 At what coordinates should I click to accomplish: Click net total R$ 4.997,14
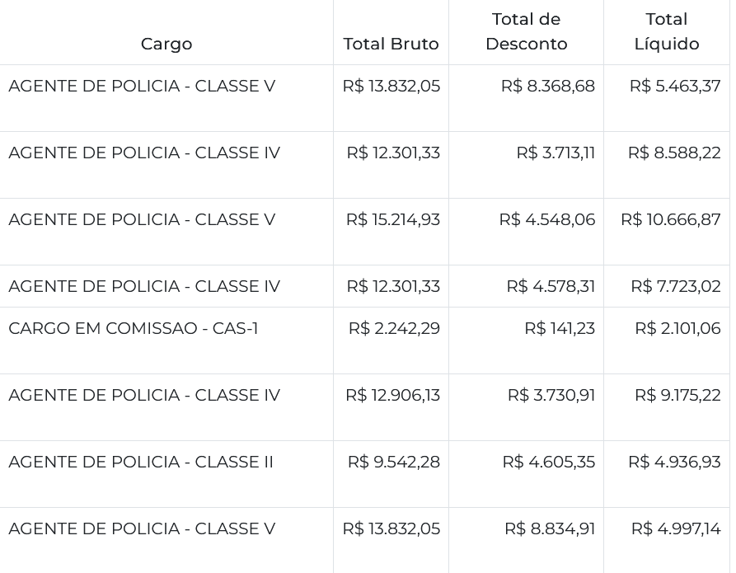tap(676, 528)
